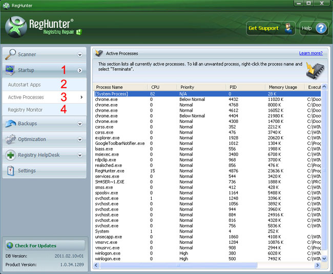Expand the Registry HelpDesk chevron

(x=80, y=155)
